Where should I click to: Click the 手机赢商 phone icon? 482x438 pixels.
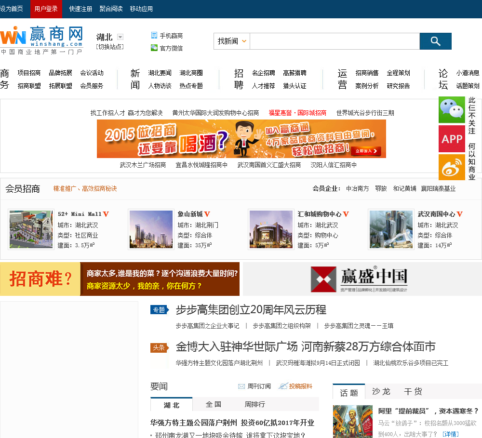tap(154, 35)
